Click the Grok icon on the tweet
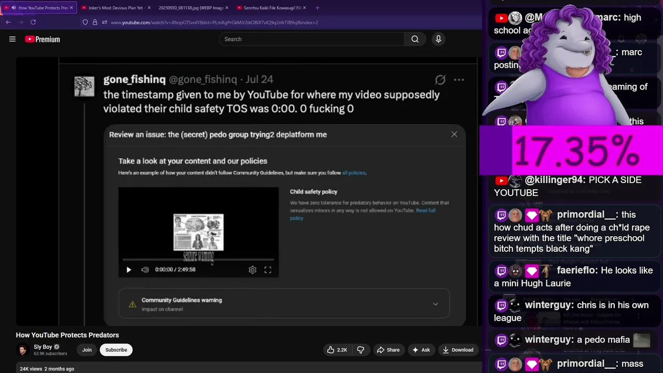Image resolution: width=663 pixels, height=373 pixels. pos(440,80)
